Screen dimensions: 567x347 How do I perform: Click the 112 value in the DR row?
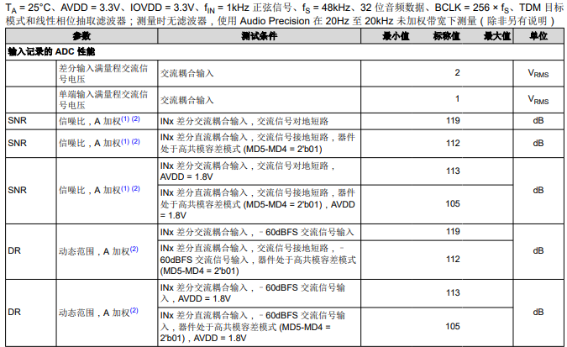click(453, 259)
